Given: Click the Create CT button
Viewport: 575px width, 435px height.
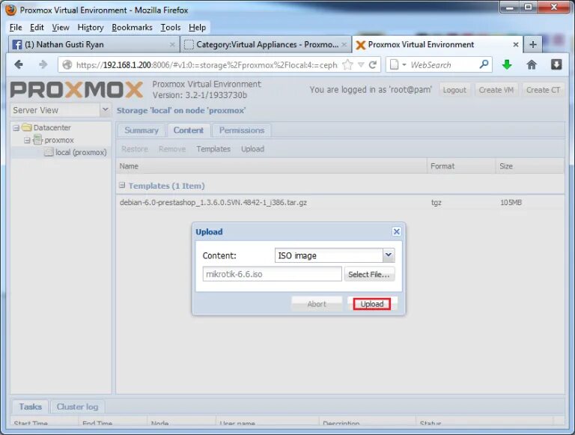Looking at the screenshot, I should tap(543, 90).
